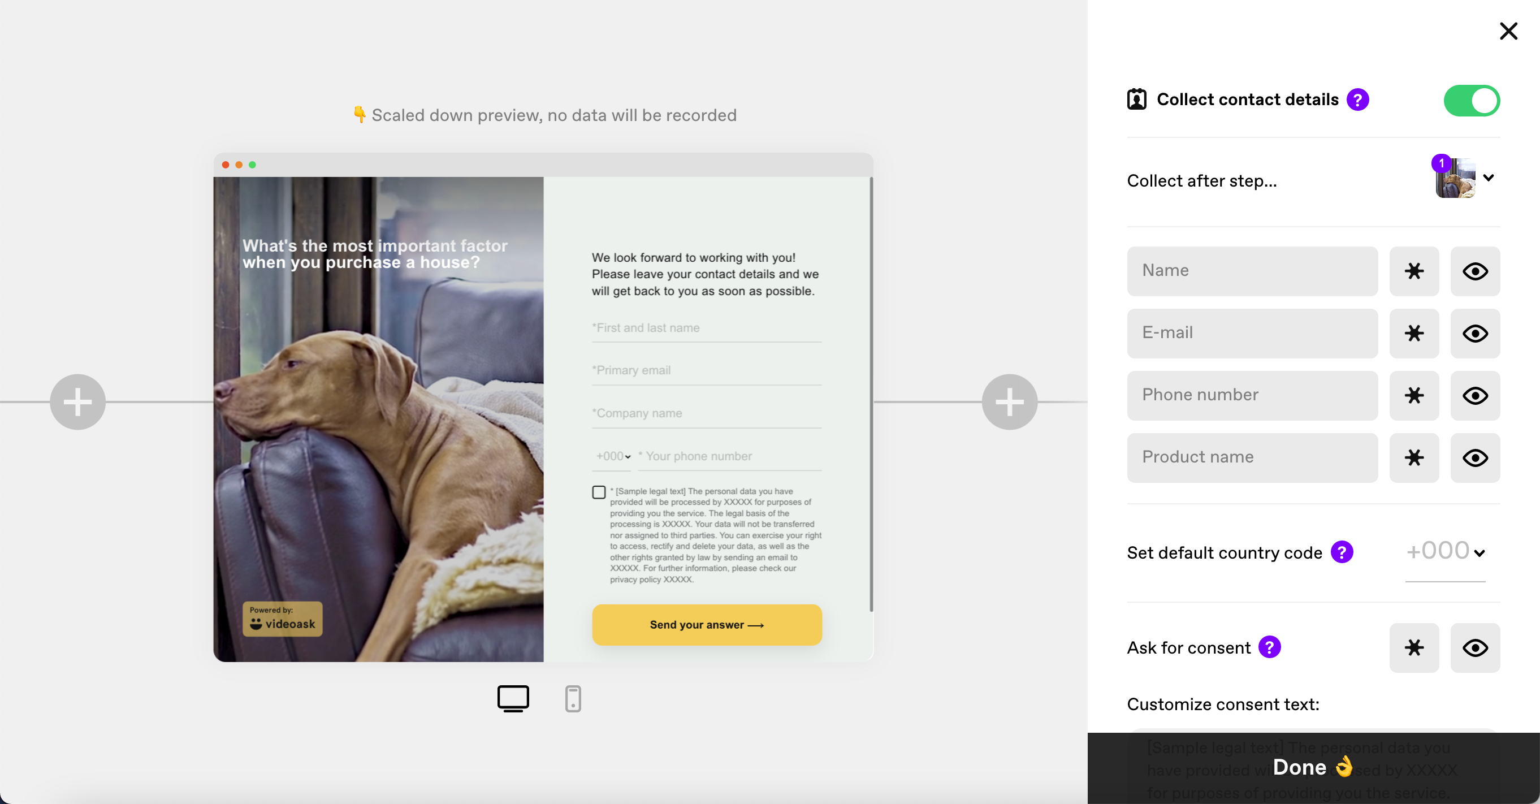The height and width of the screenshot is (804, 1540).
Task: Make the Name field required with asterisk
Action: (x=1414, y=271)
